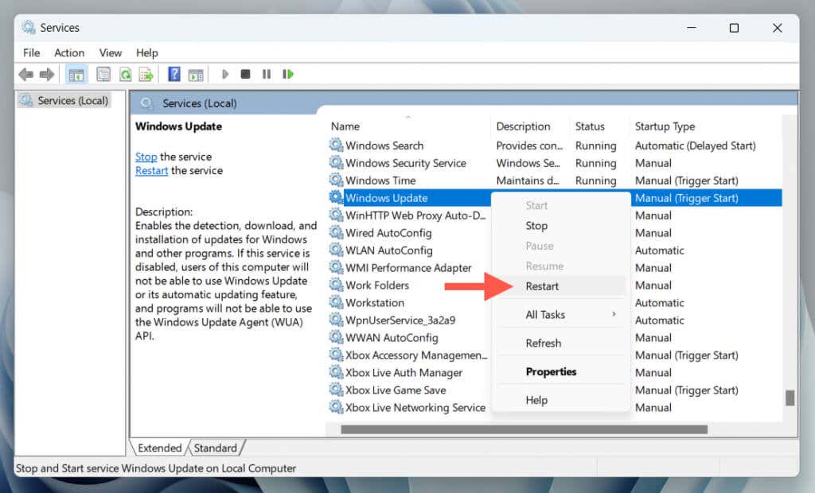Click the search icon in Services (Local) header
This screenshot has width=815, height=493.
point(146,103)
